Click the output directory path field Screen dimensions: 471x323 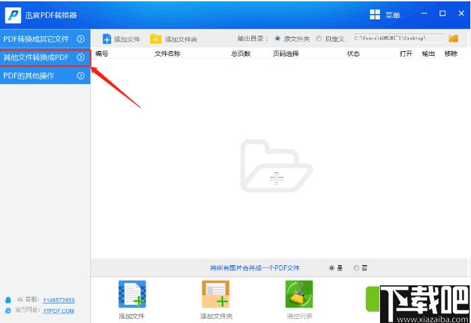point(399,38)
